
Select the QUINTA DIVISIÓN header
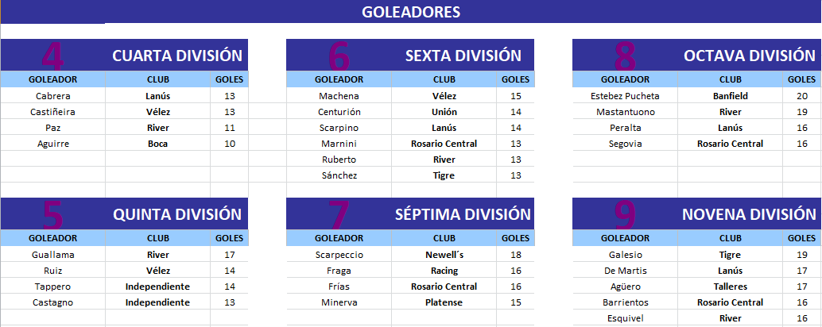(124, 214)
